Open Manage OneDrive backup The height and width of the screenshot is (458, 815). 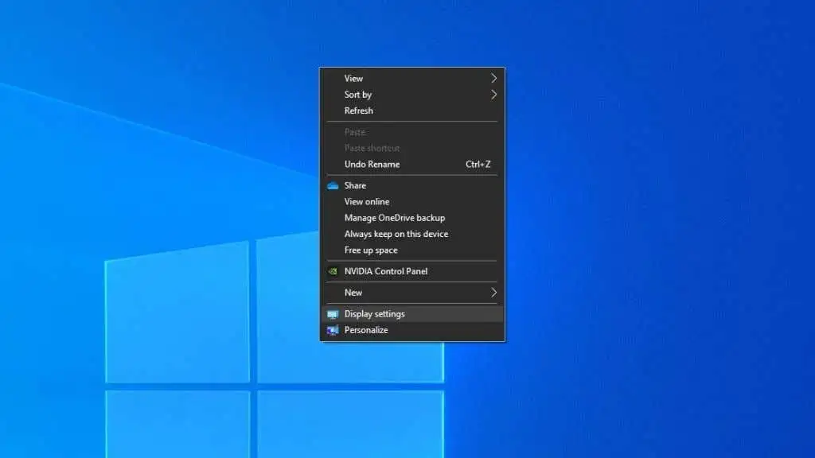click(x=412, y=218)
